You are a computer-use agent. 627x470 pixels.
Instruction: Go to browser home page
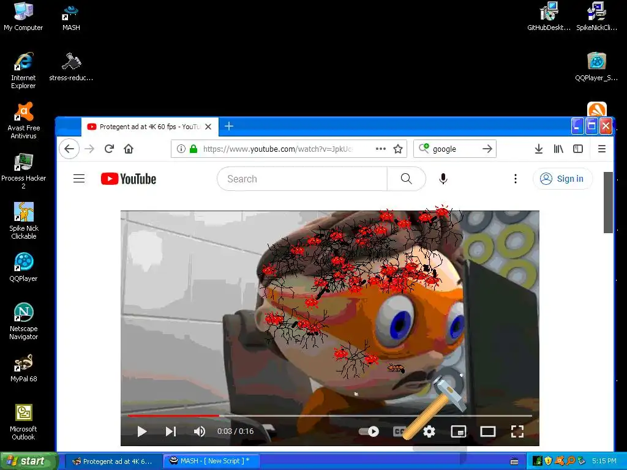pyautogui.click(x=129, y=149)
